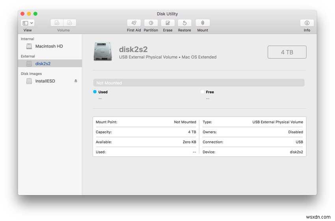
Task: Click the Erase toolbar icon
Action: 168,23
